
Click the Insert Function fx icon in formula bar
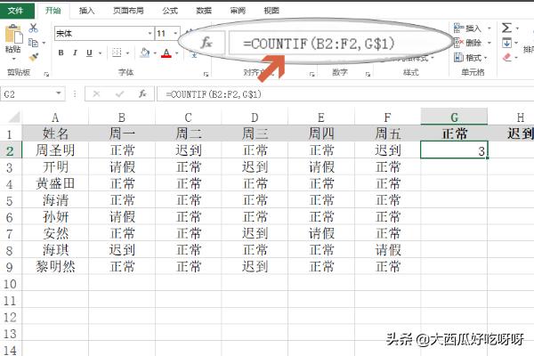(142, 93)
